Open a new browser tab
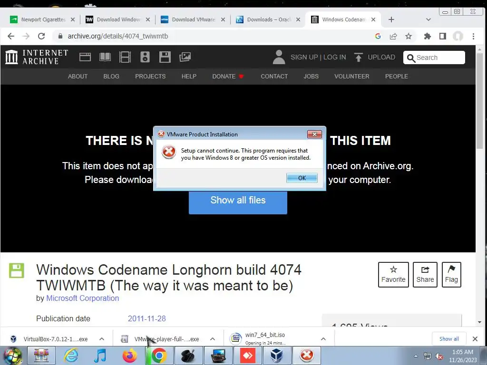Screen dimensions: 487x365 click(x=391, y=19)
